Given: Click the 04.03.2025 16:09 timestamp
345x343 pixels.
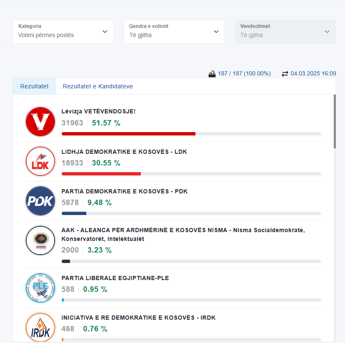Looking at the screenshot, I should tap(313, 73).
